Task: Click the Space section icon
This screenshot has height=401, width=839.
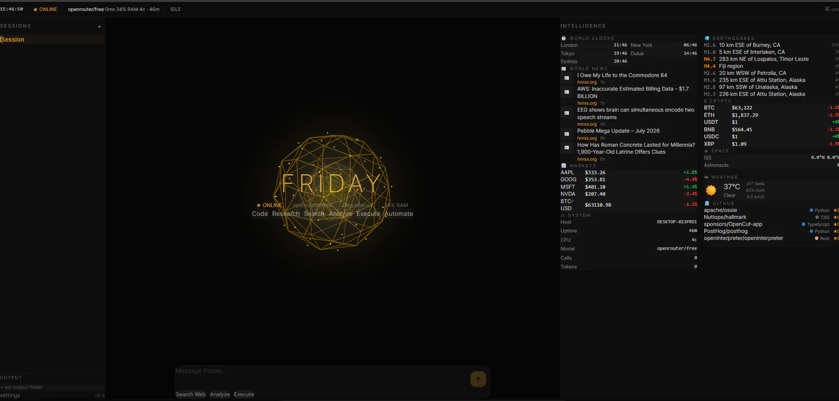Action: (x=706, y=151)
